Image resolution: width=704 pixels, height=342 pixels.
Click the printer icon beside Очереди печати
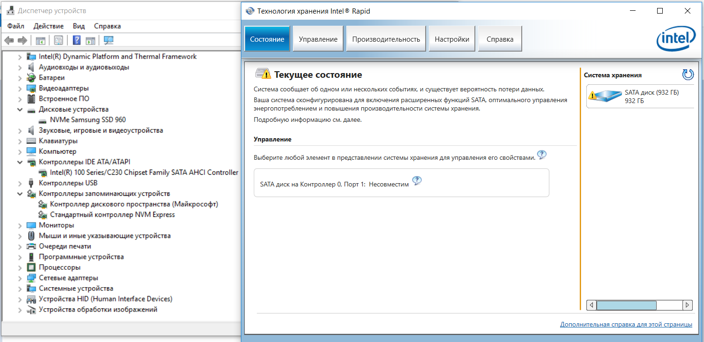31,246
